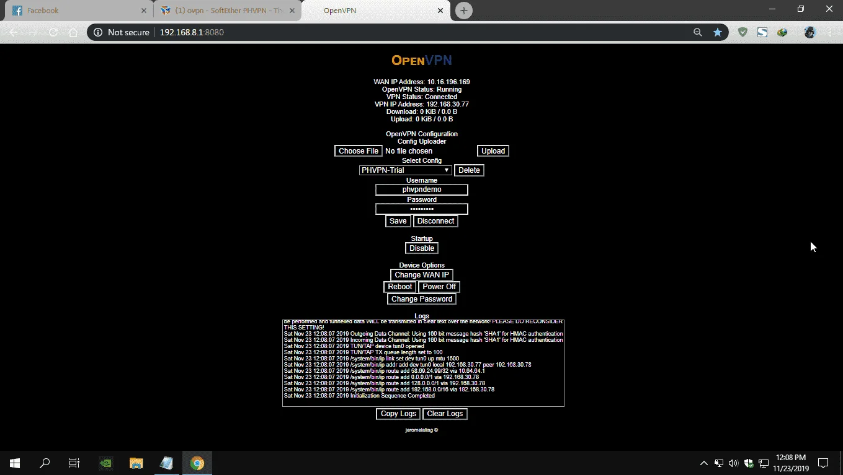Viewport: 843px width, 475px height.
Task: Click 'No file chosen' label
Action: (x=409, y=151)
